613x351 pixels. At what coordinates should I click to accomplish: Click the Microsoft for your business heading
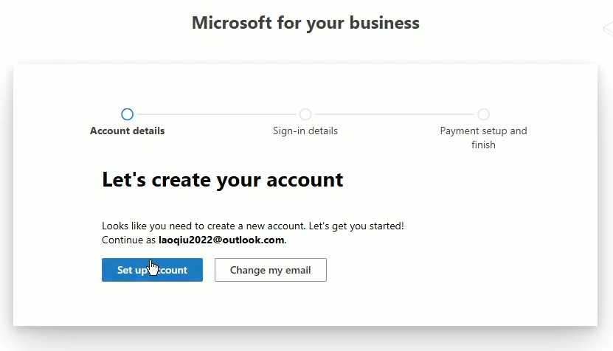(x=305, y=23)
